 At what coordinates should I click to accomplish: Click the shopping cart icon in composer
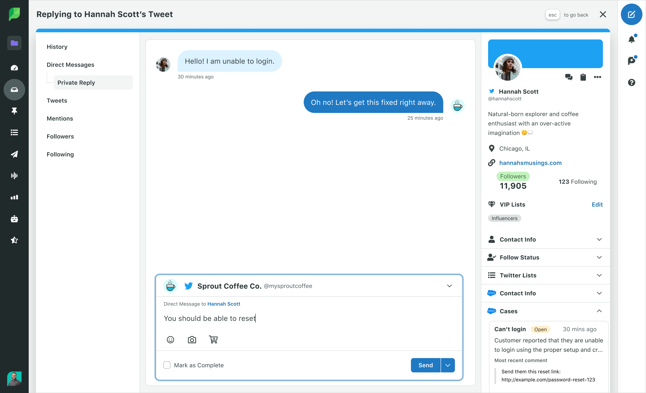[213, 340]
